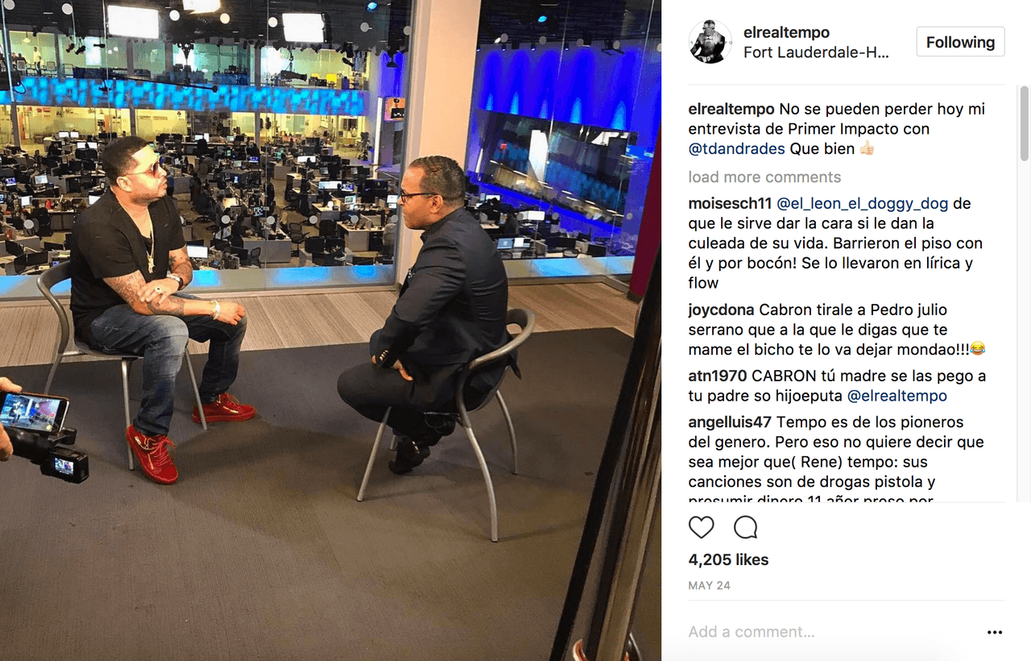Open angelluis47 commenter profile
1031x661 pixels.
click(x=730, y=422)
